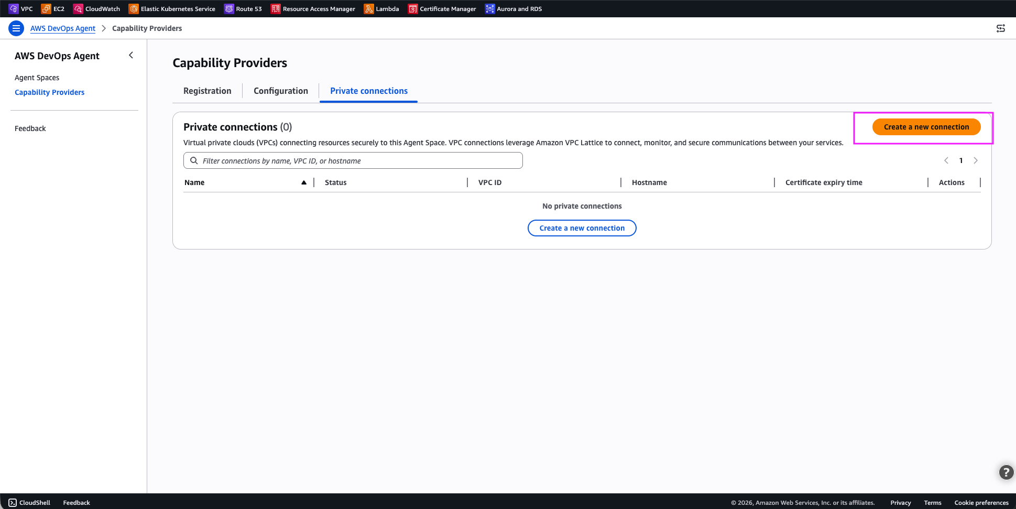The height and width of the screenshot is (509, 1016).
Task: Open the Lambda service shortcut icon
Action: click(369, 9)
